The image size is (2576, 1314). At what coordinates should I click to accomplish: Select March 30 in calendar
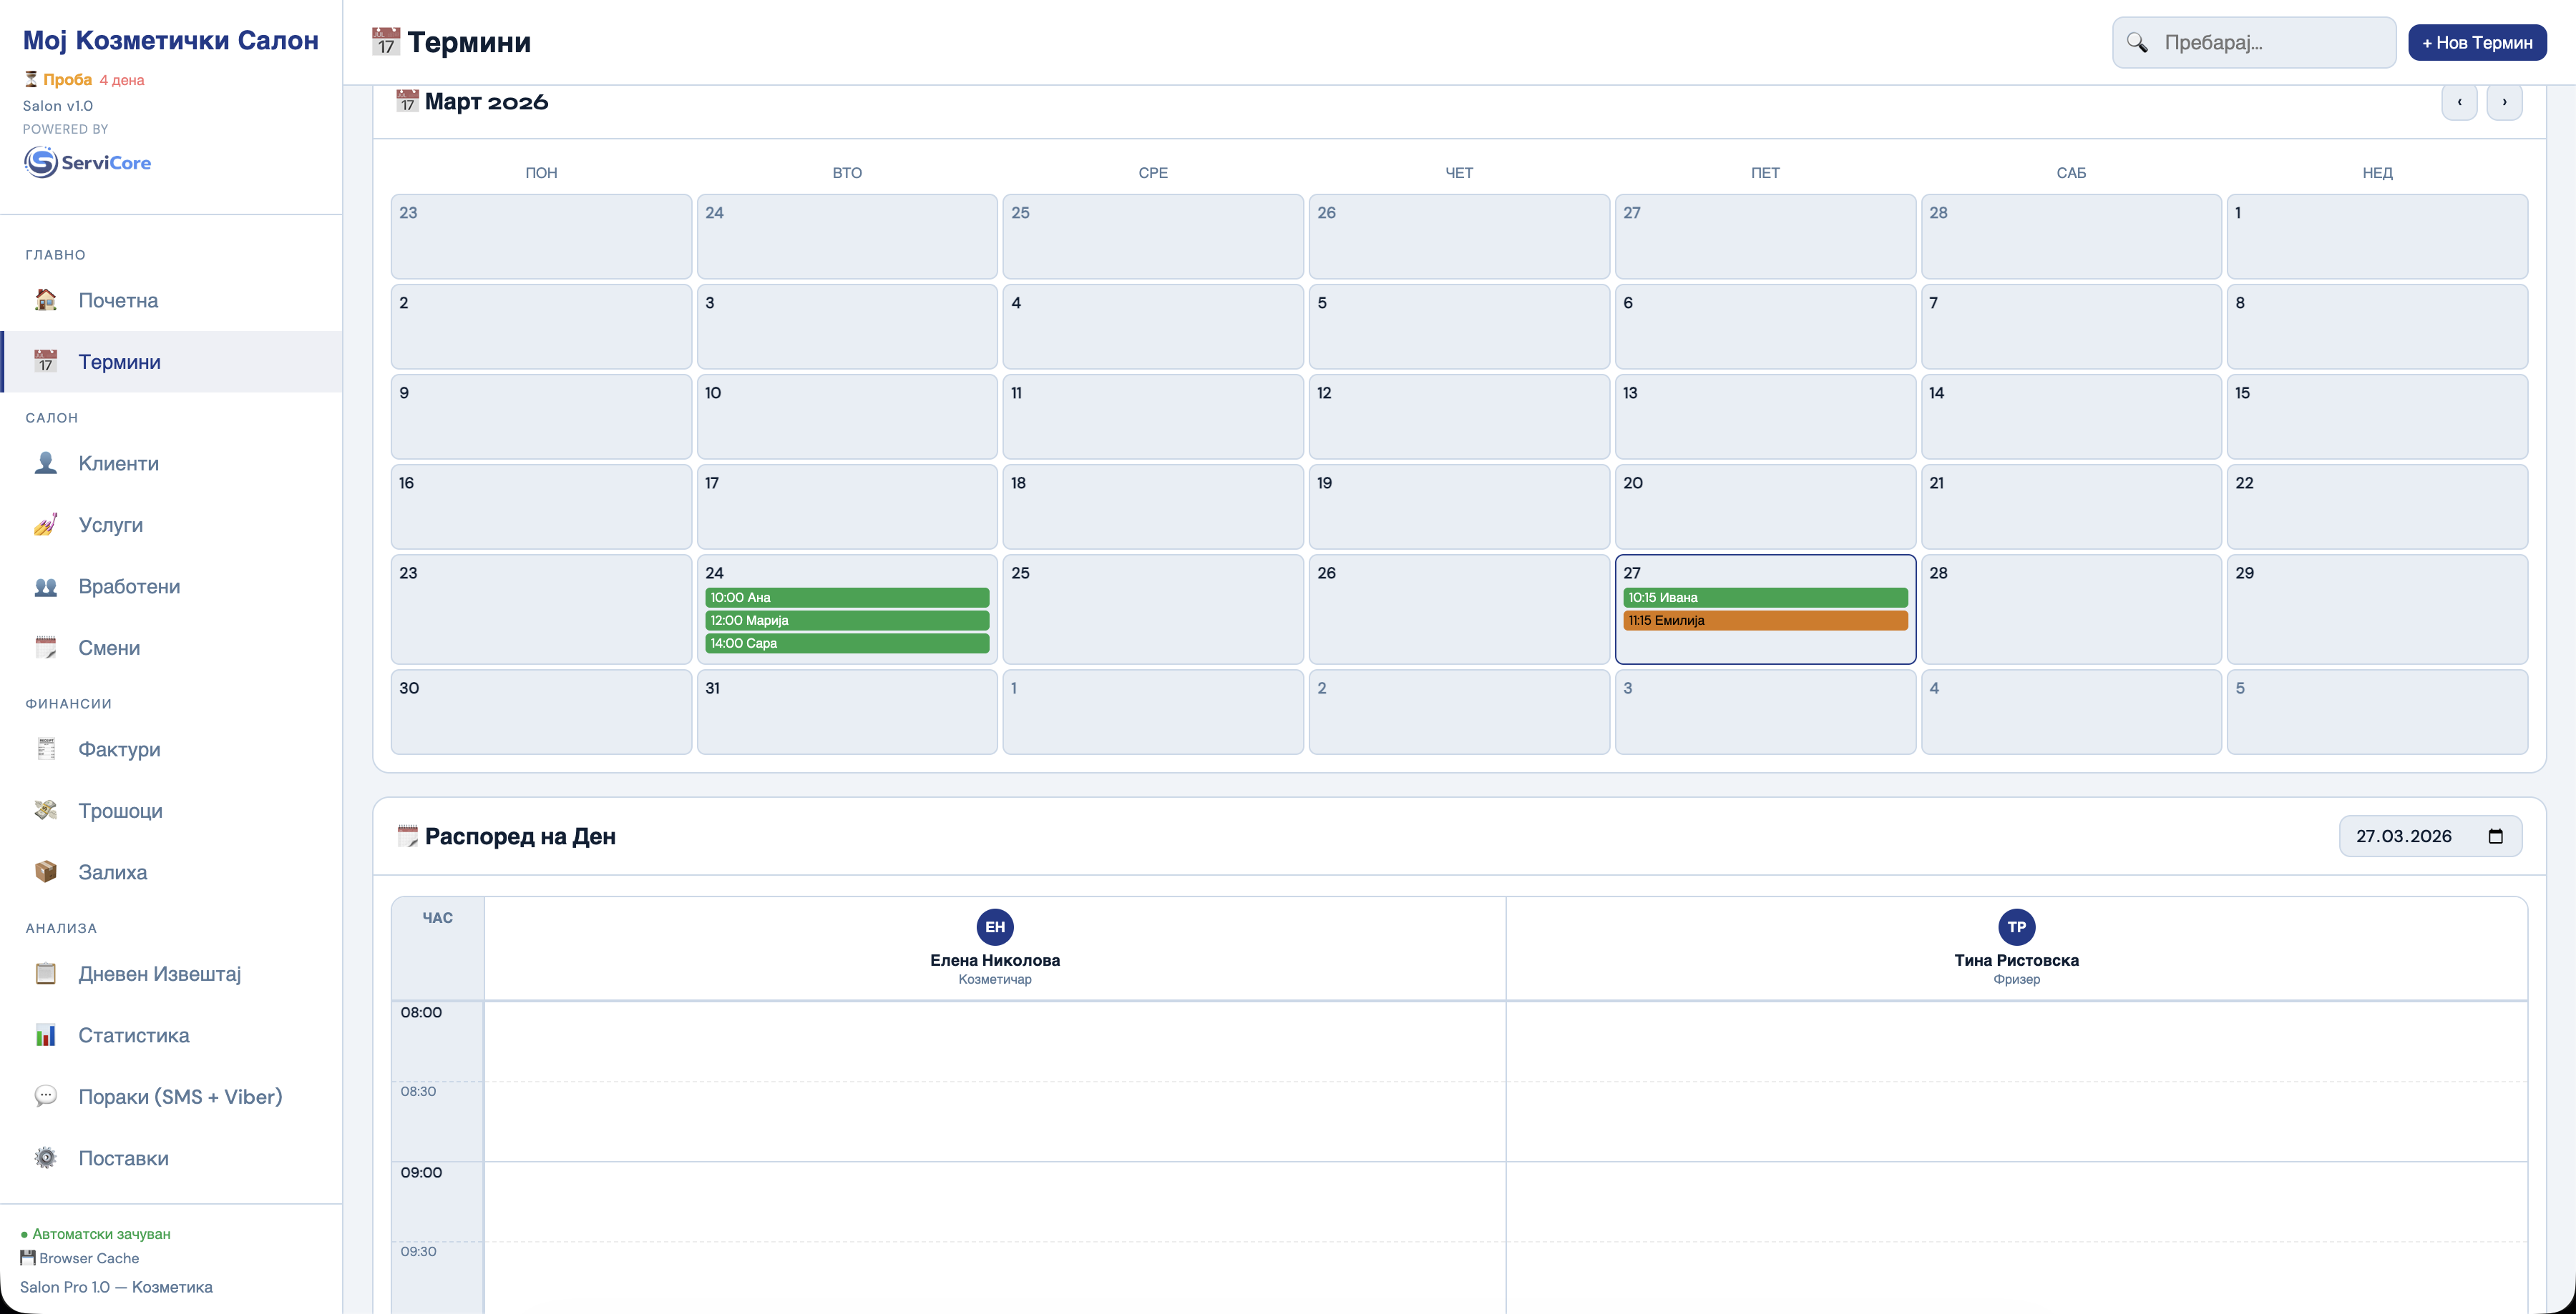pos(541,711)
